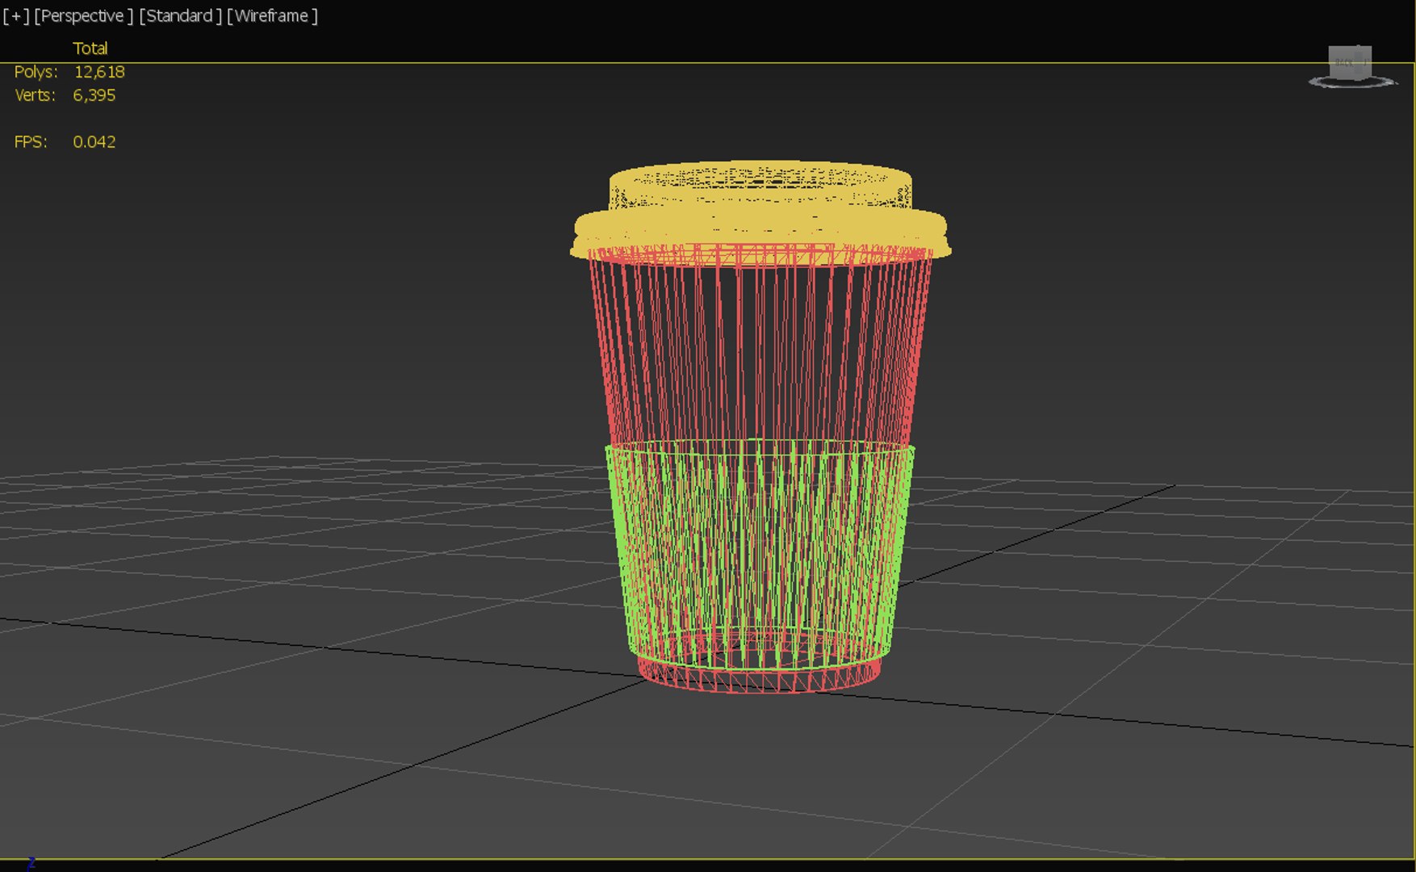The height and width of the screenshot is (872, 1416).
Task: Click the FPS value 0.042
Action: coord(94,142)
